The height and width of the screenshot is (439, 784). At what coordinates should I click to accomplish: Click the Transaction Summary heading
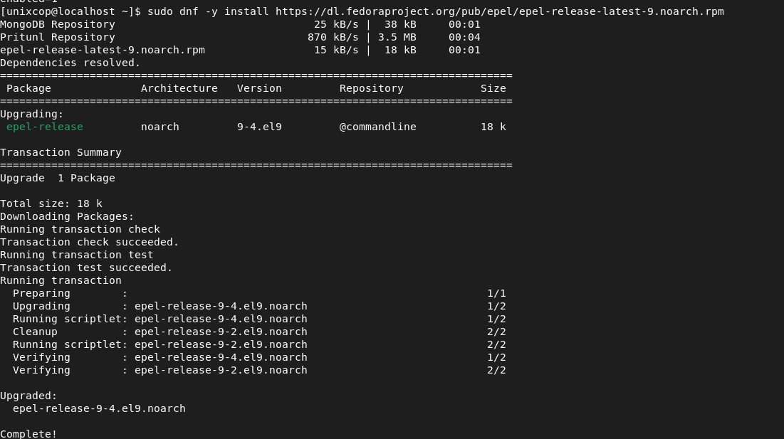click(61, 152)
